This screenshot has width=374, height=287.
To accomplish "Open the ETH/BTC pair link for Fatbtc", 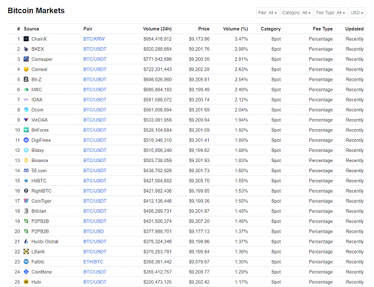I will coord(93,262).
